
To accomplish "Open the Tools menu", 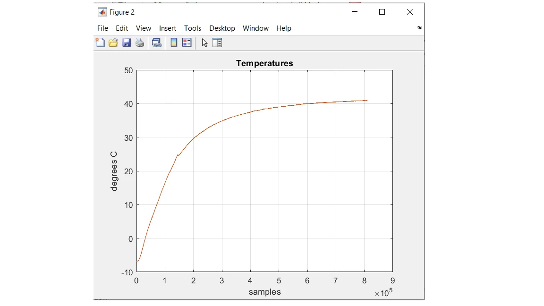I will [x=193, y=28].
